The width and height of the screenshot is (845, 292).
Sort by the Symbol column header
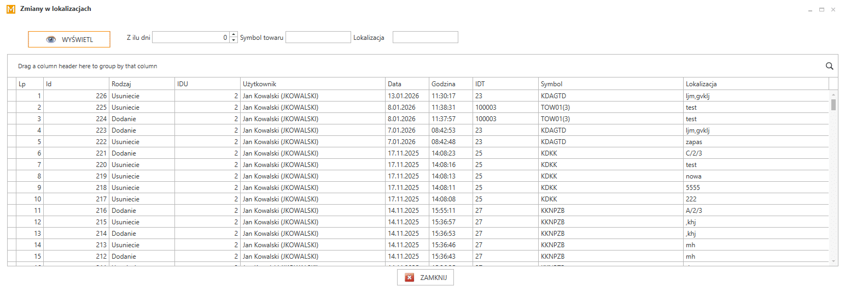coord(611,84)
